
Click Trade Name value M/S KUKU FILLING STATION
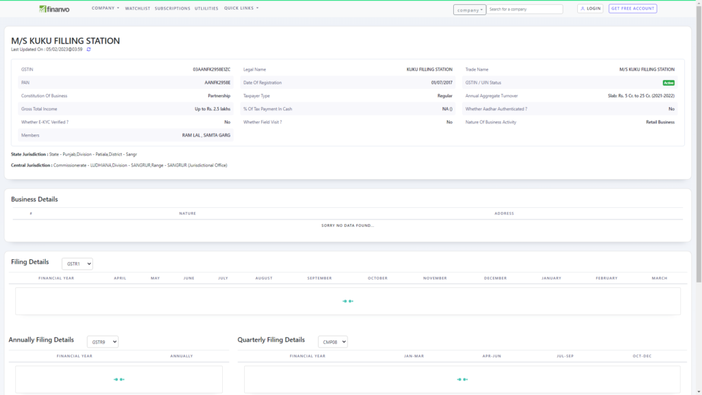click(647, 69)
